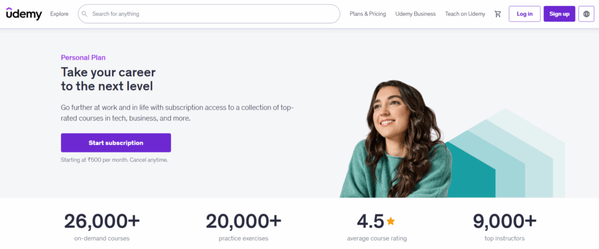Go to Plans & Pricing
Viewport: 599px width, 249px height.
367,14
